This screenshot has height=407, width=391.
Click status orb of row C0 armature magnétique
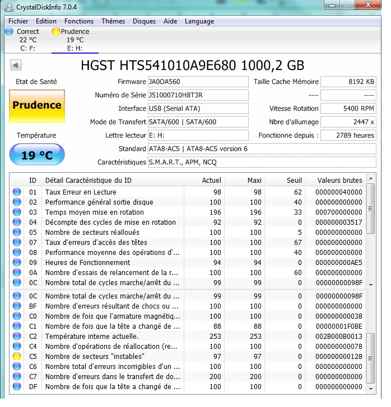tap(17, 316)
